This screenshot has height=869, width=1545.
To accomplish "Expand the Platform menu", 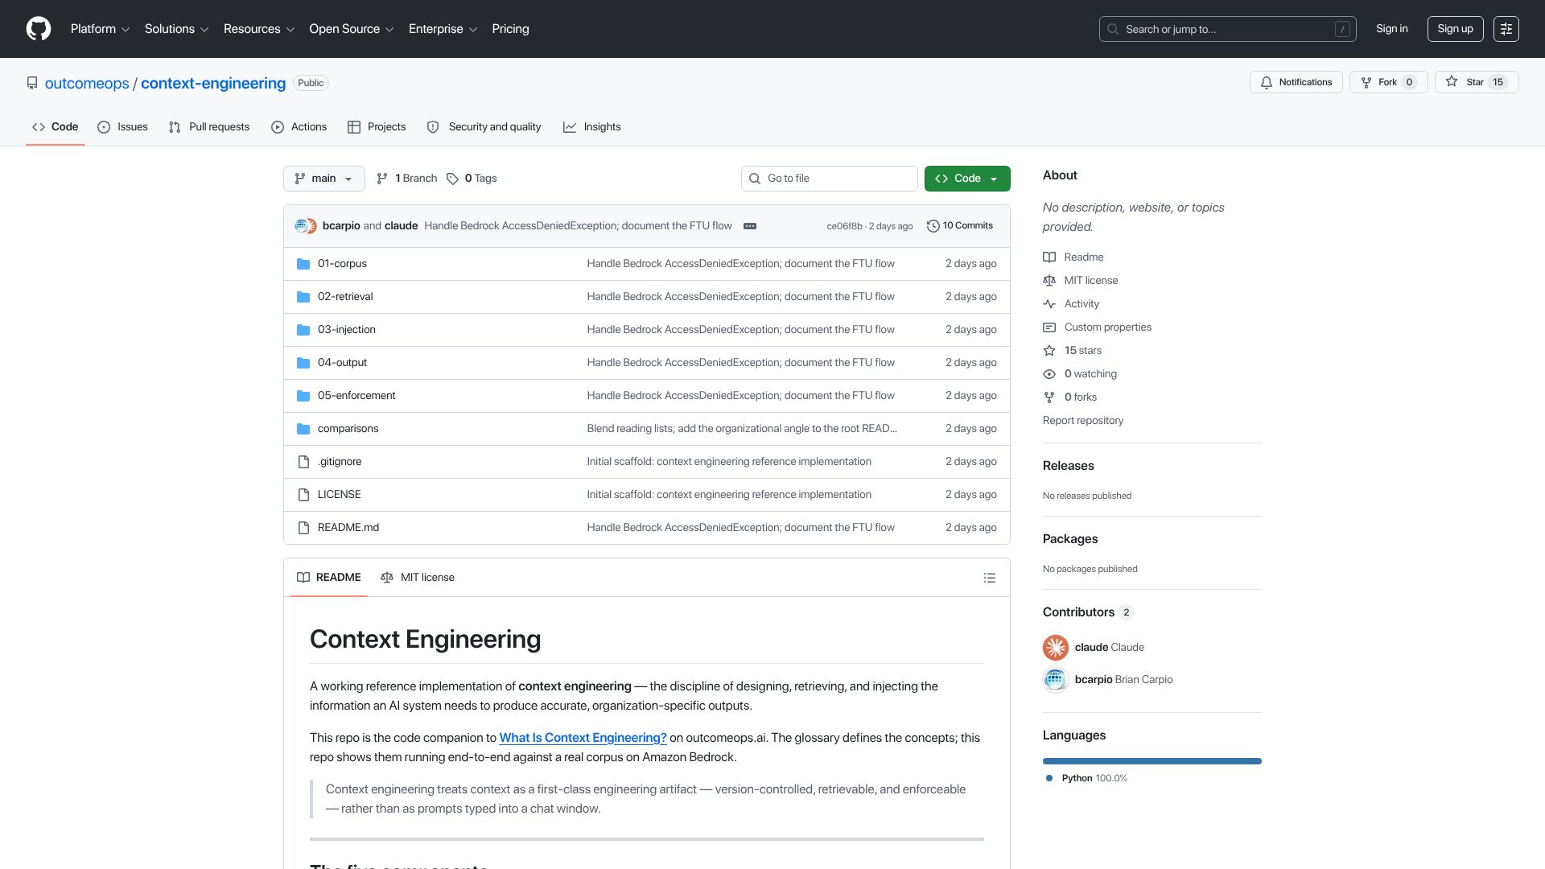I will point(100,29).
